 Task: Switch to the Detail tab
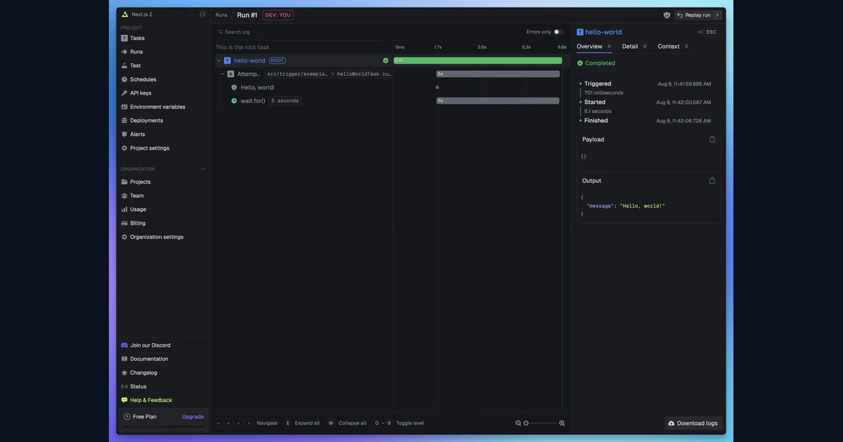(x=635, y=46)
